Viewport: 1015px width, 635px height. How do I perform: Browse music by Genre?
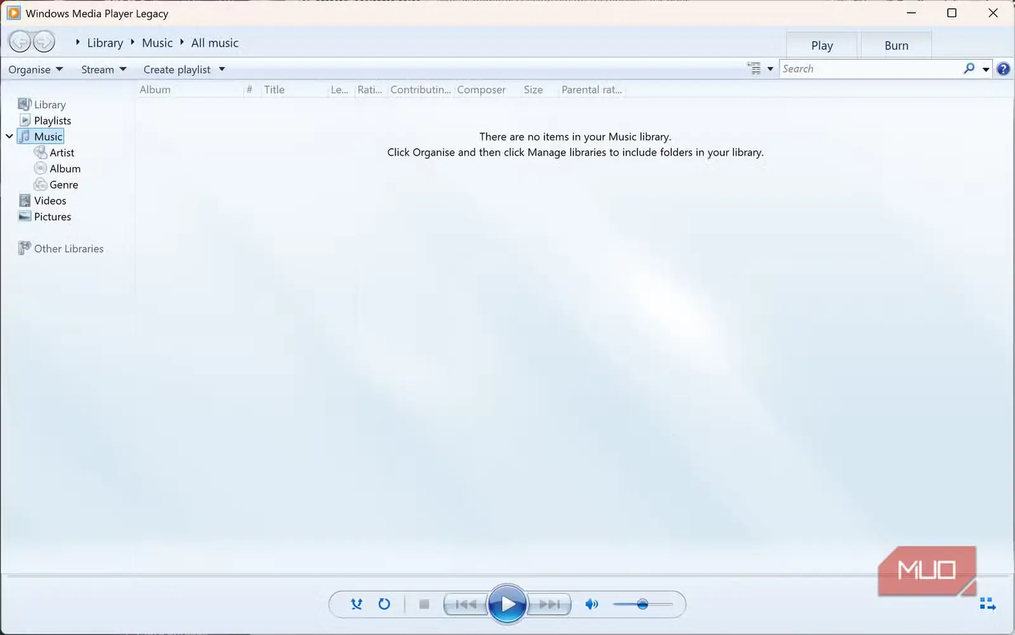[x=56, y=184]
